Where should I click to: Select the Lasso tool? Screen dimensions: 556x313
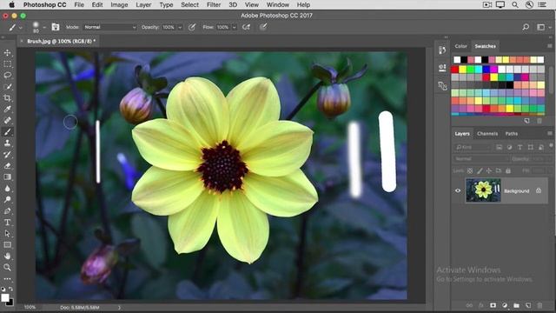tap(8, 76)
